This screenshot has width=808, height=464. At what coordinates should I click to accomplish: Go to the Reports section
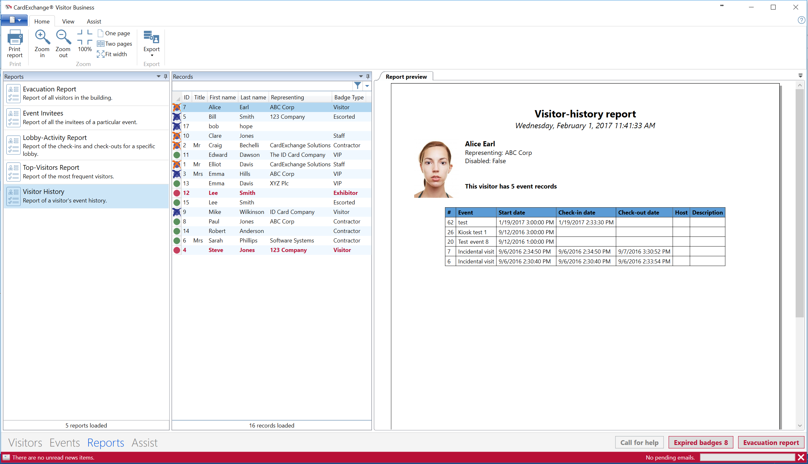pyautogui.click(x=105, y=443)
